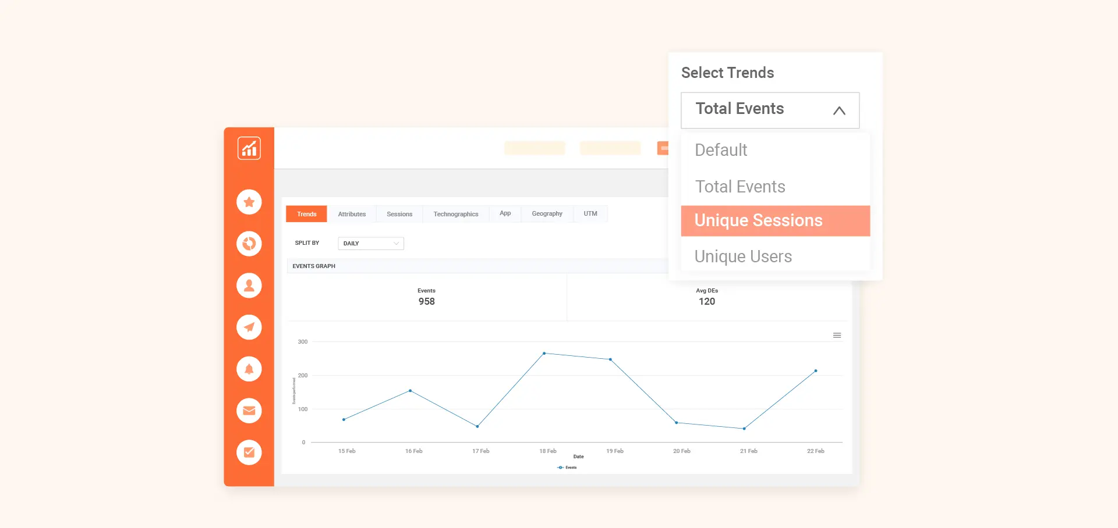
Task: Click the UTM tab
Action: pyautogui.click(x=590, y=214)
